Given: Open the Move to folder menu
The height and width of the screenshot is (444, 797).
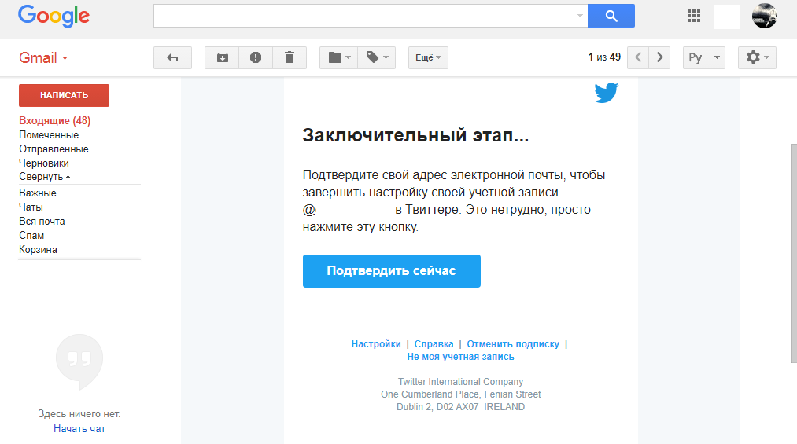Looking at the screenshot, I should [x=338, y=57].
